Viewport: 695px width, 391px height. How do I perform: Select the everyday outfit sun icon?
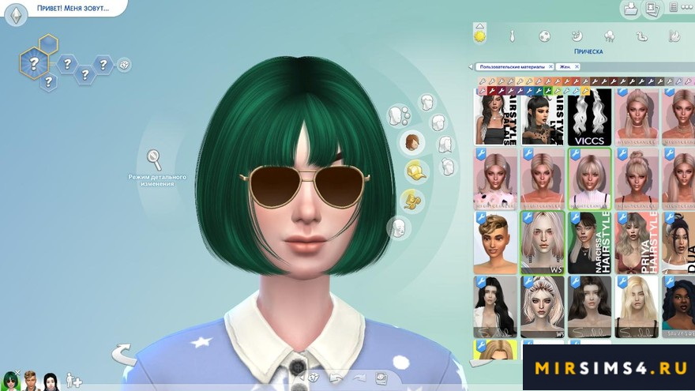tap(479, 36)
